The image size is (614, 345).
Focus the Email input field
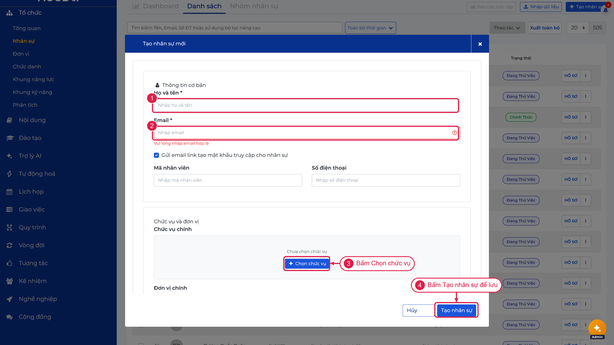pos(307,133)
